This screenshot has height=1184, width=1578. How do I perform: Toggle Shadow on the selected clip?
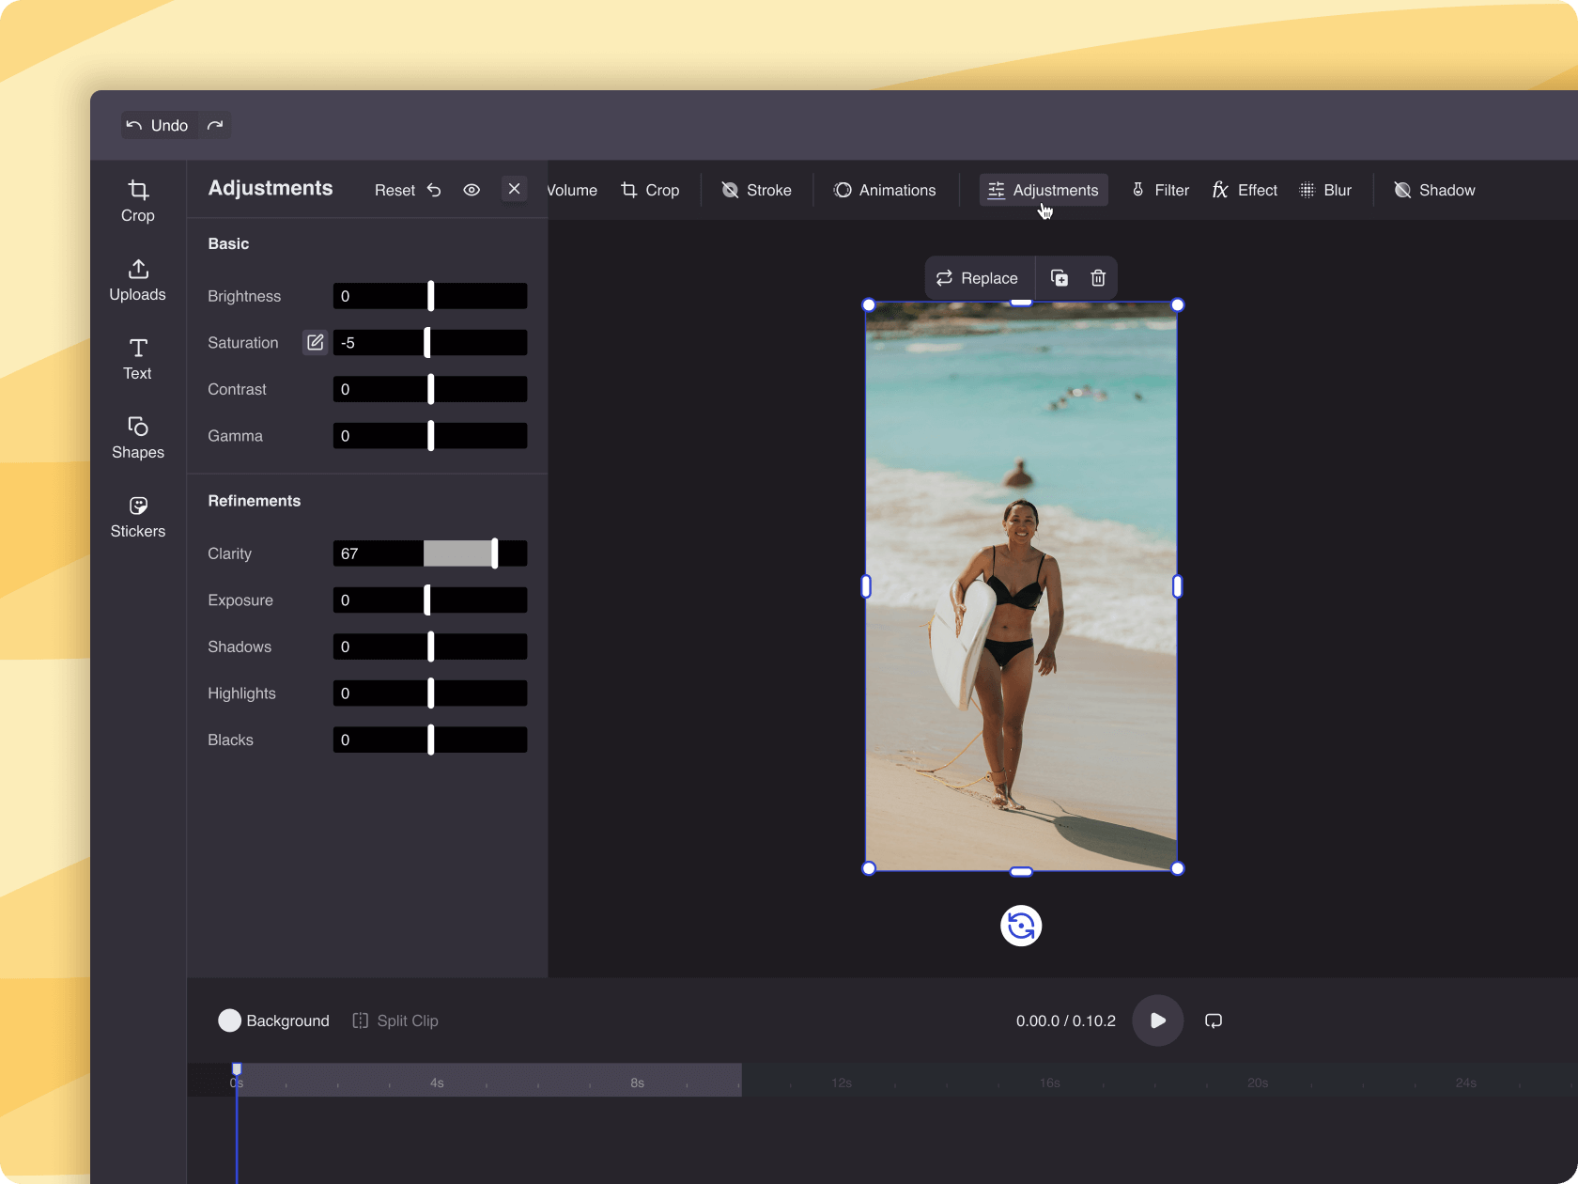[x=1434, y=190]
